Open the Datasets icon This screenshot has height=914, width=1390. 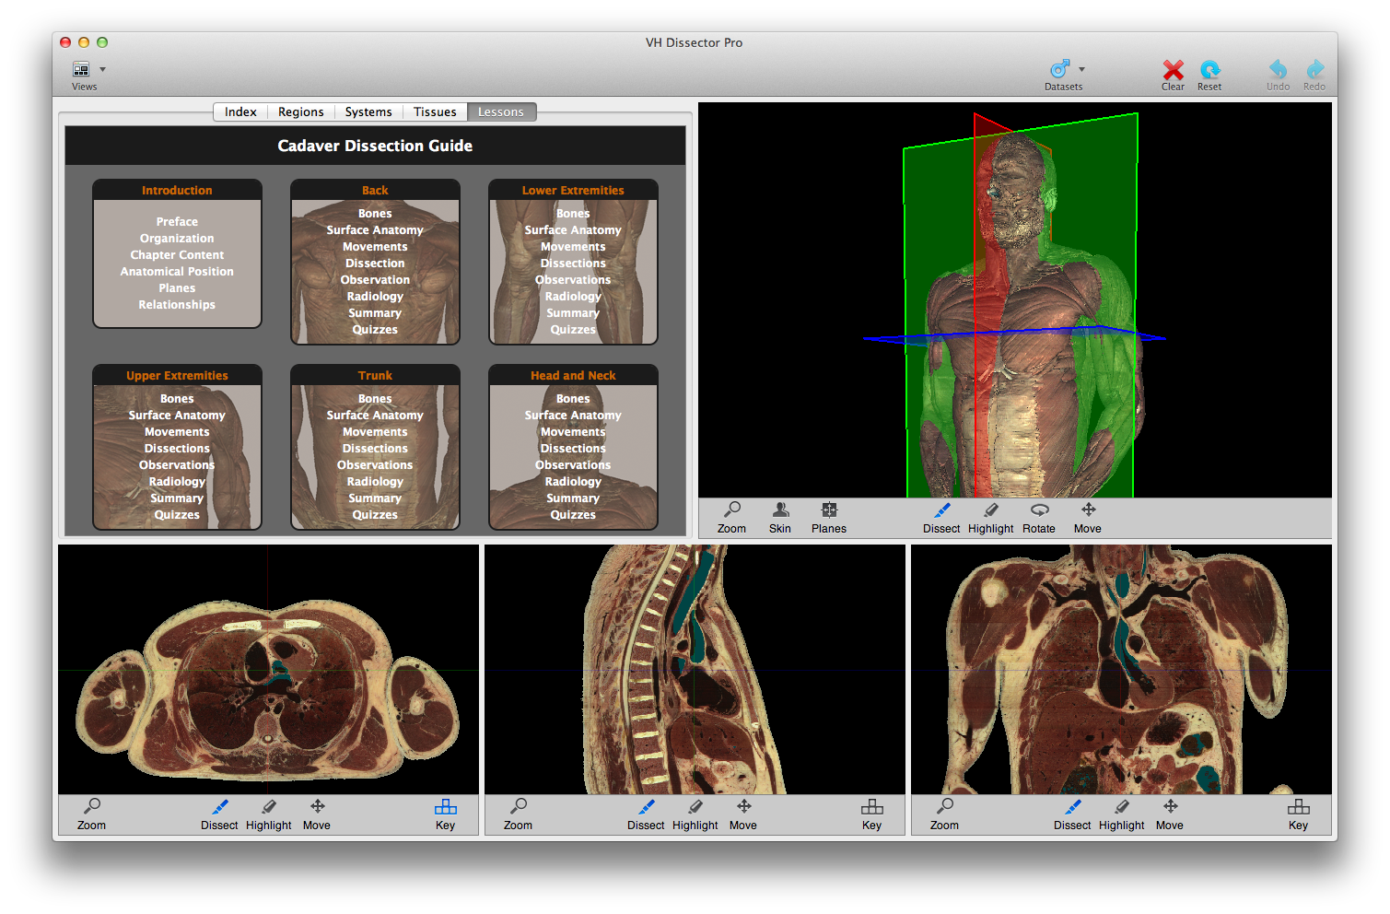coord(1059,69)
